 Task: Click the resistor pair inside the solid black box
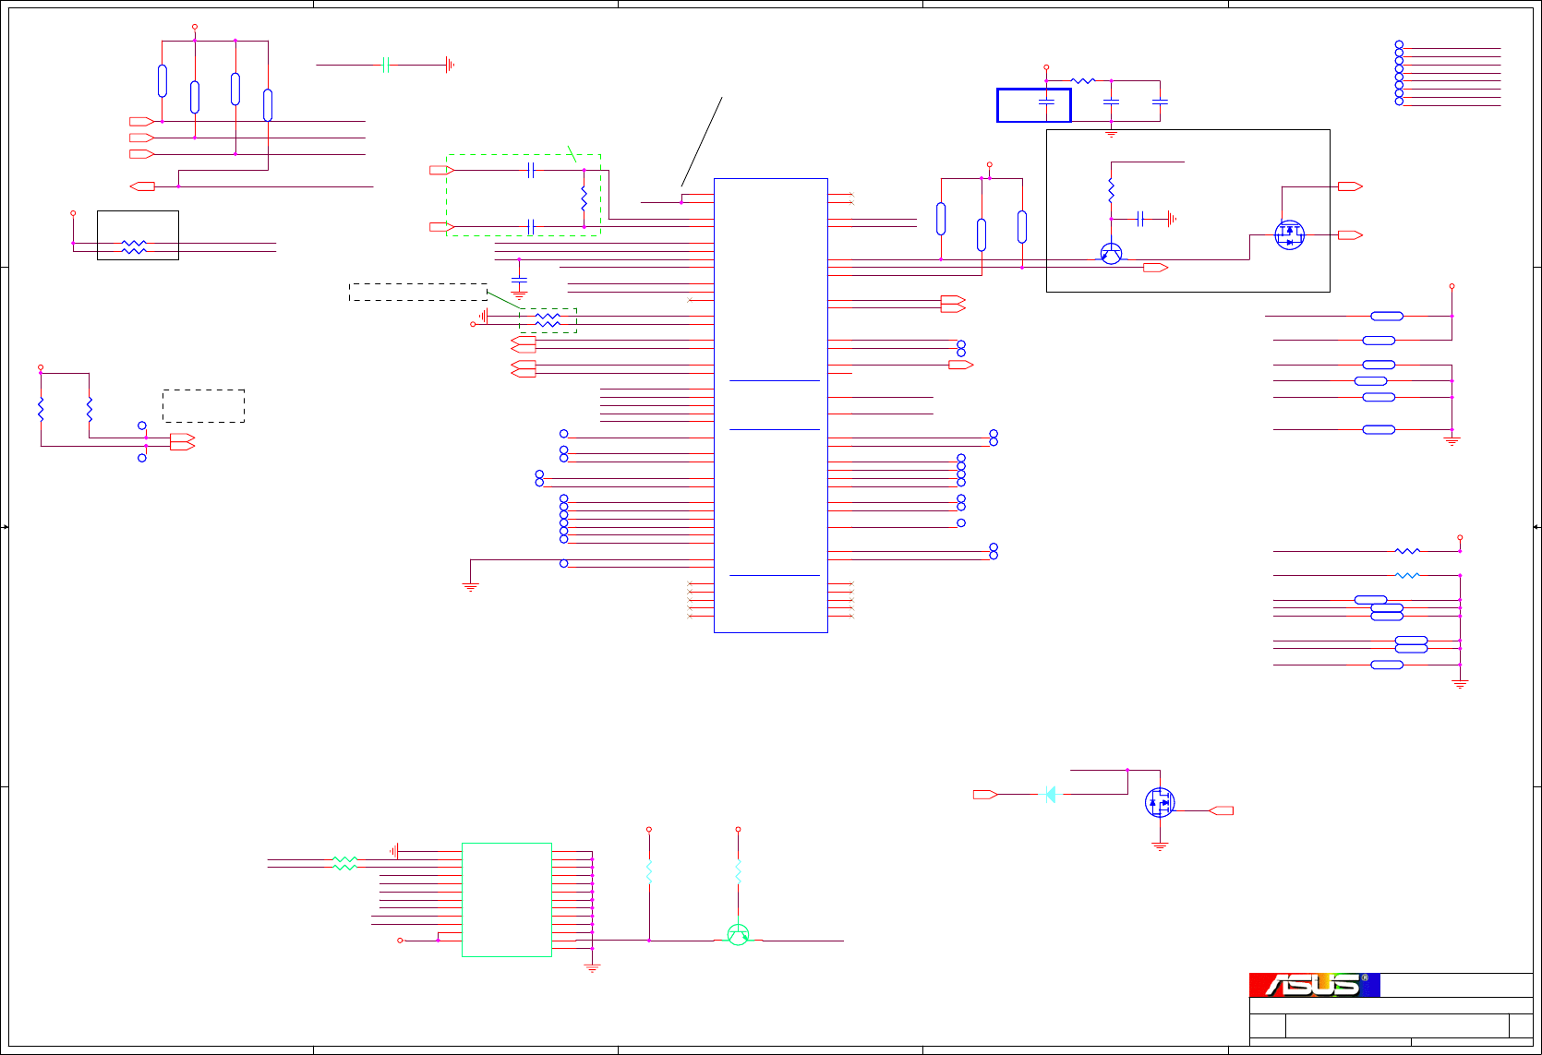(134, 246)
